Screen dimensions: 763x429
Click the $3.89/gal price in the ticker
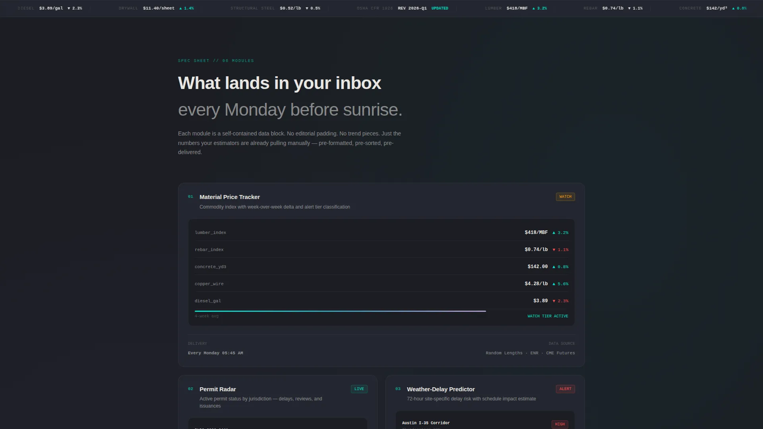click(x=51, y=8)
